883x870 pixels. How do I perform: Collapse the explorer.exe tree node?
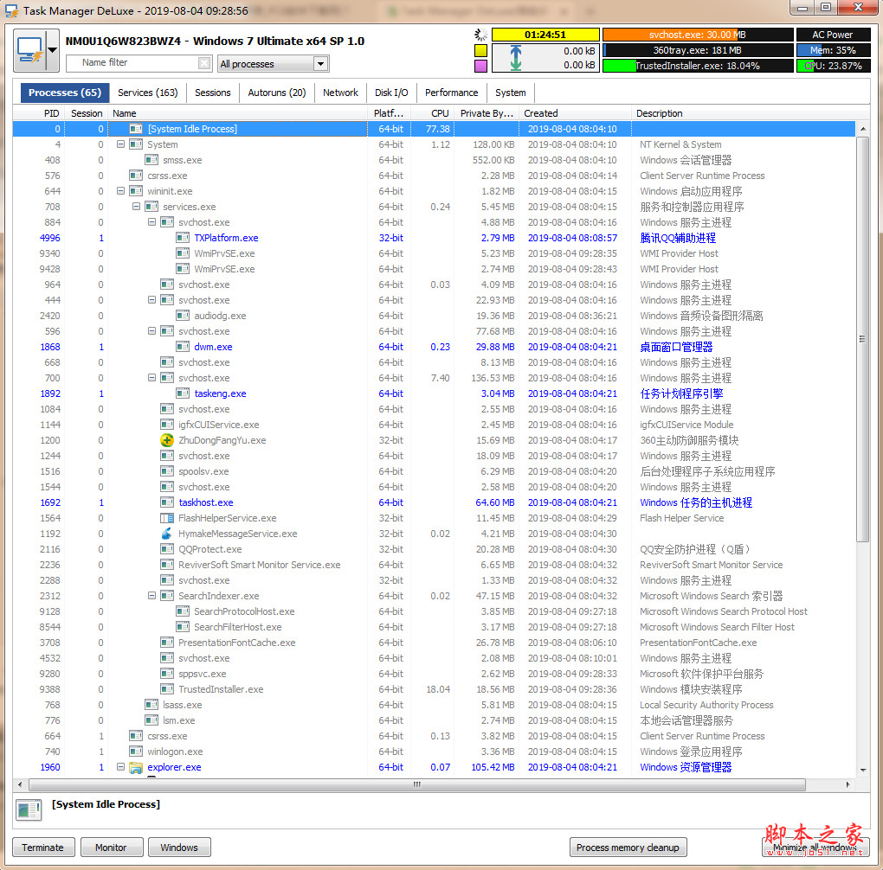(120, 766)
